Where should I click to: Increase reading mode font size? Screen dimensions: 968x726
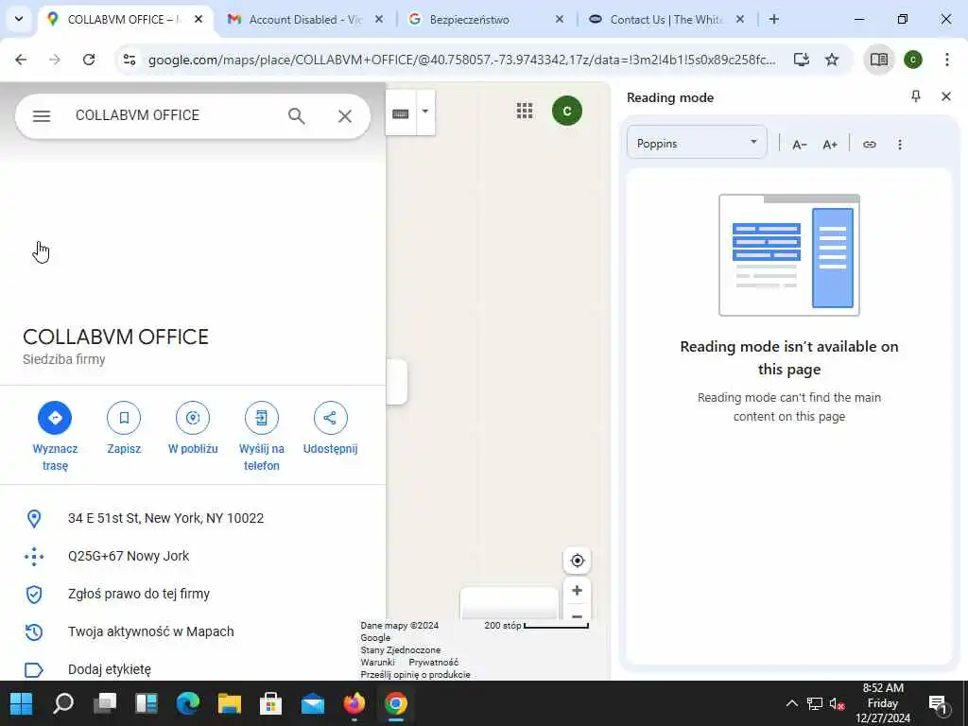pyautogui.click(x=830, y=145)
